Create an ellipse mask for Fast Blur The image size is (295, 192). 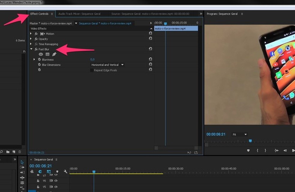(41, 54)
